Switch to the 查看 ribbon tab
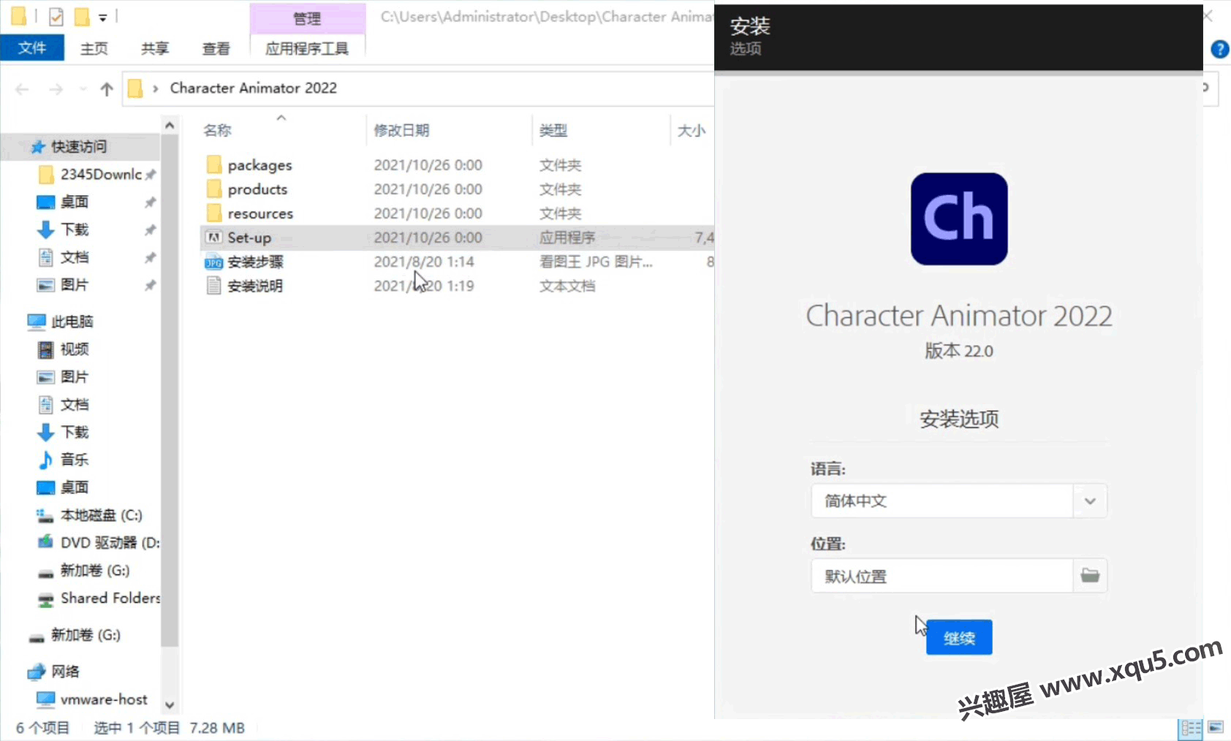The height and width of the screenshot is (741, 1231). (216, 48)
